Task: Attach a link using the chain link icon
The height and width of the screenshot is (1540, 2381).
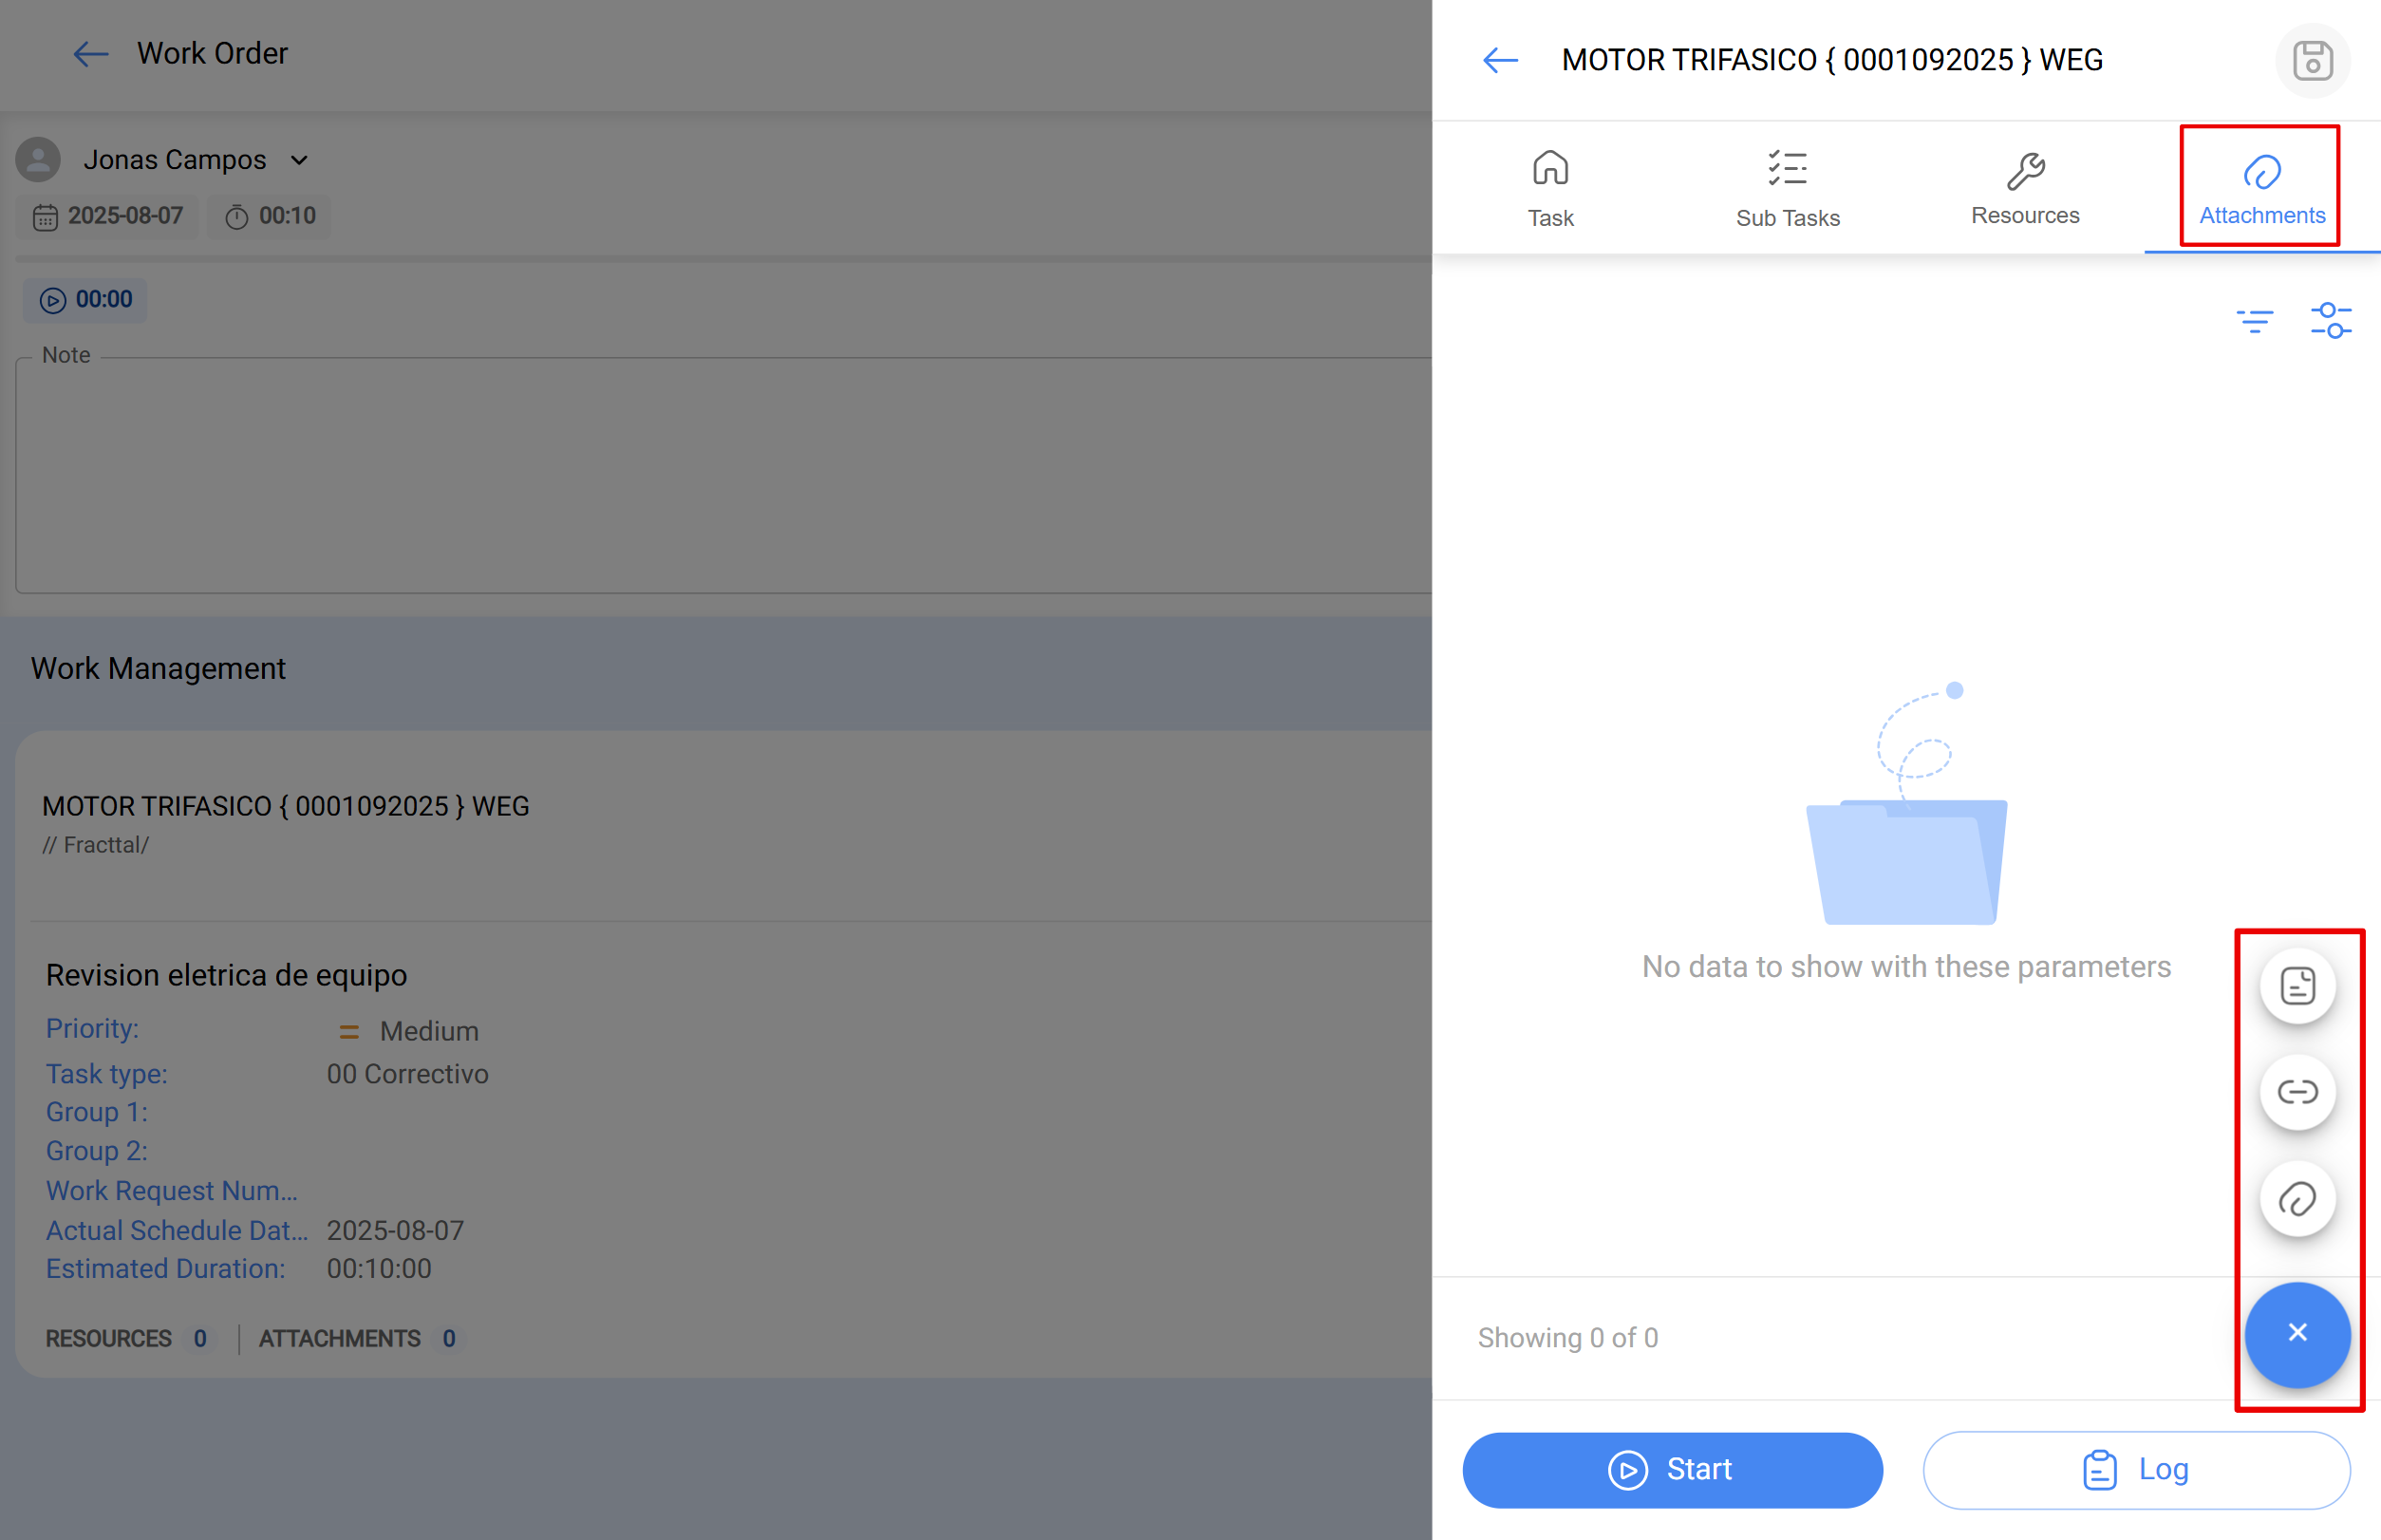Action: pos(2297,1092)
